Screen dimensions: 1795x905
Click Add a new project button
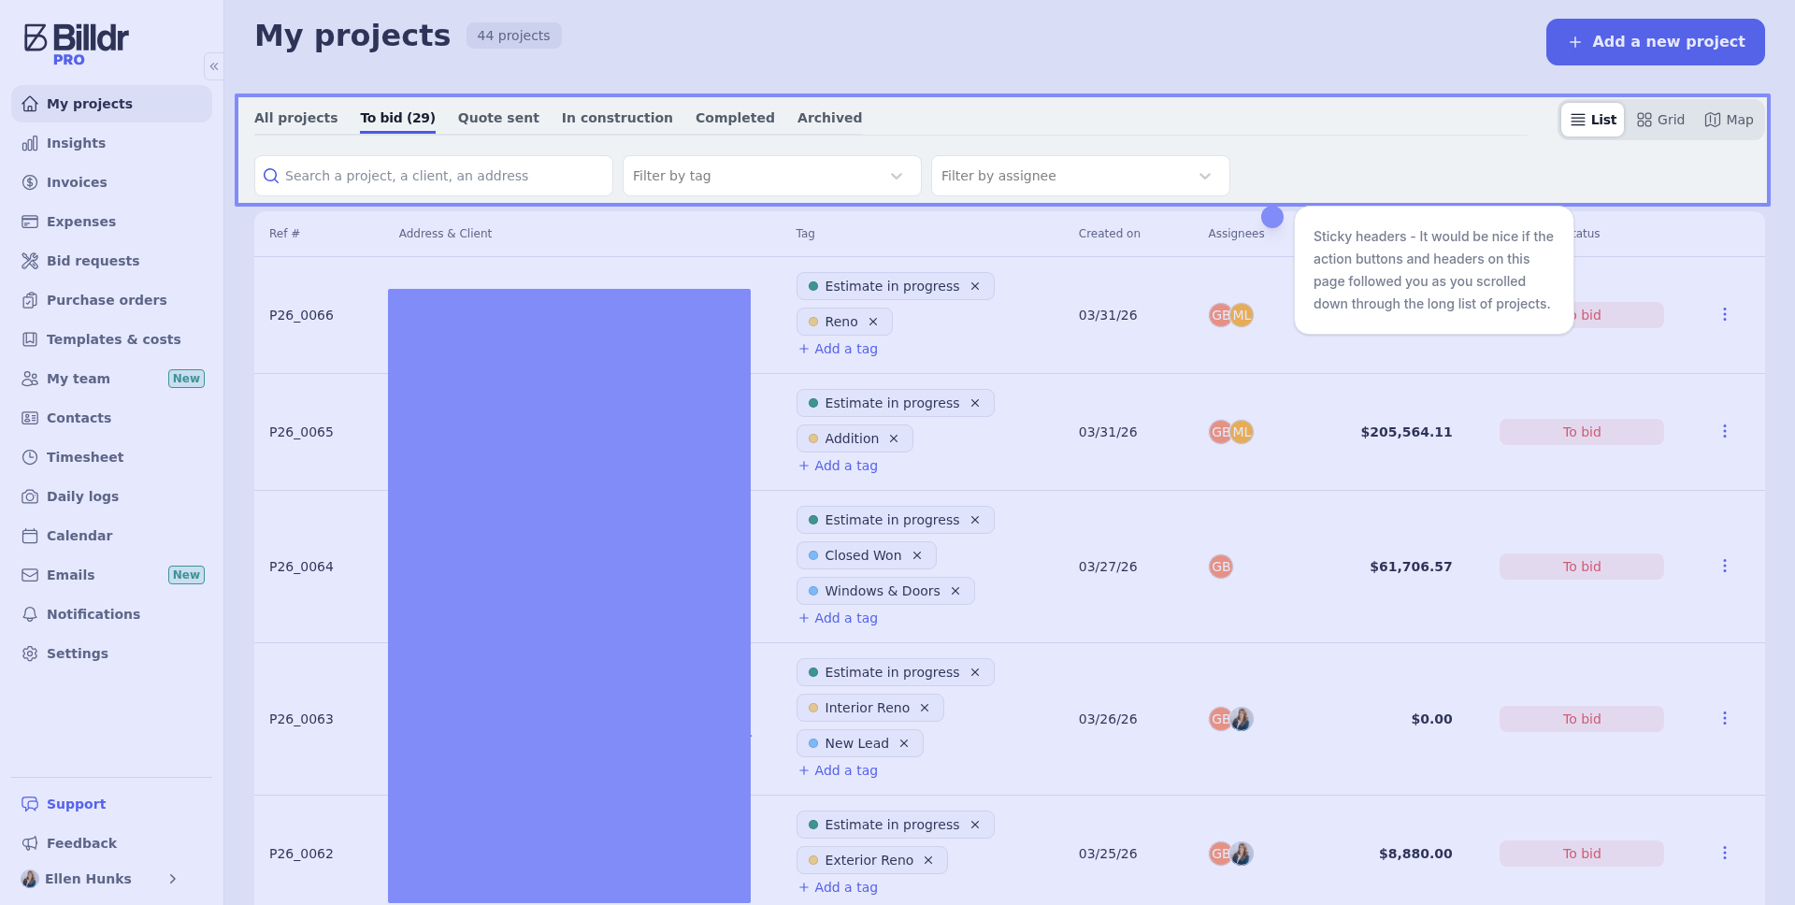click(x=1655, y=42)
